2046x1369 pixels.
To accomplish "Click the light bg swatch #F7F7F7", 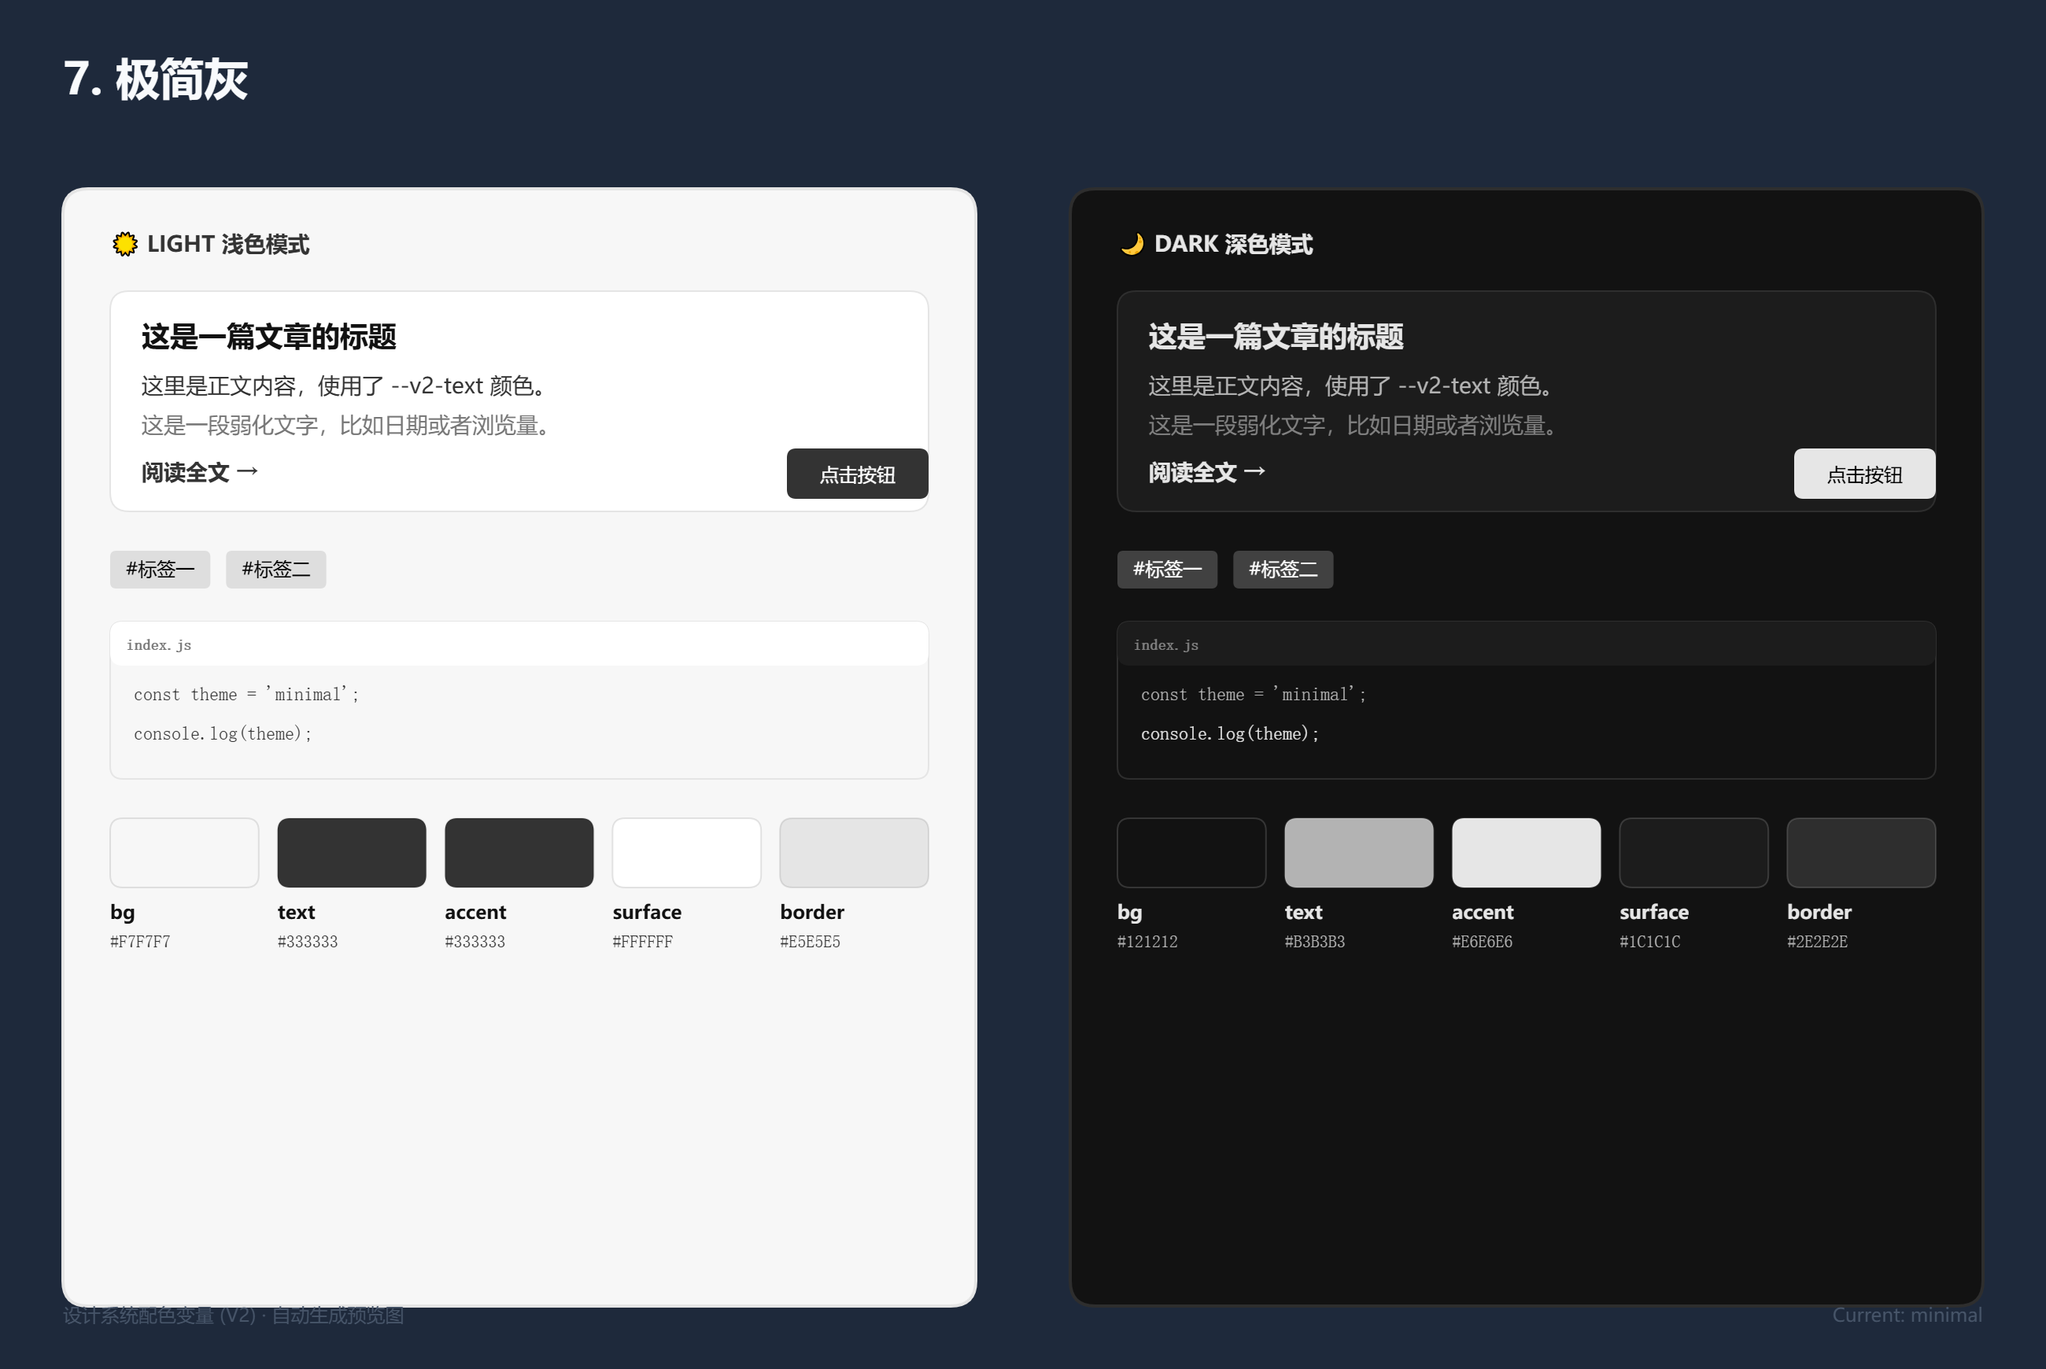I will 184,853.
